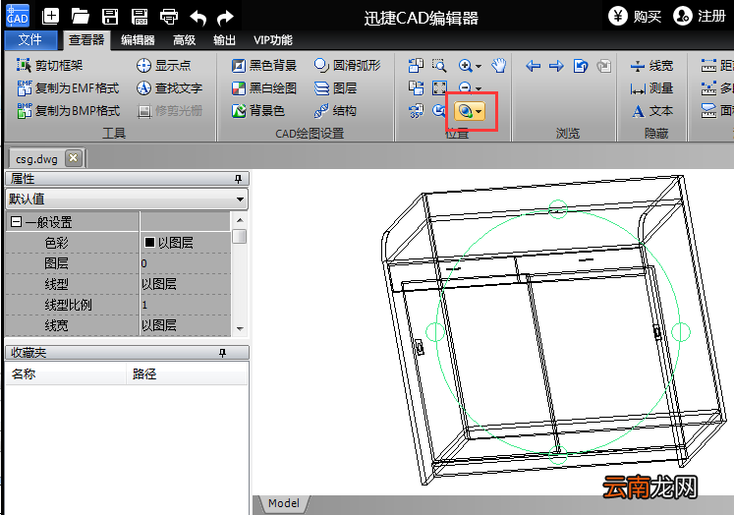Switch to 编辑器 editor tab
Viewport: 734px width, 515px height.
tap(138, 40)
